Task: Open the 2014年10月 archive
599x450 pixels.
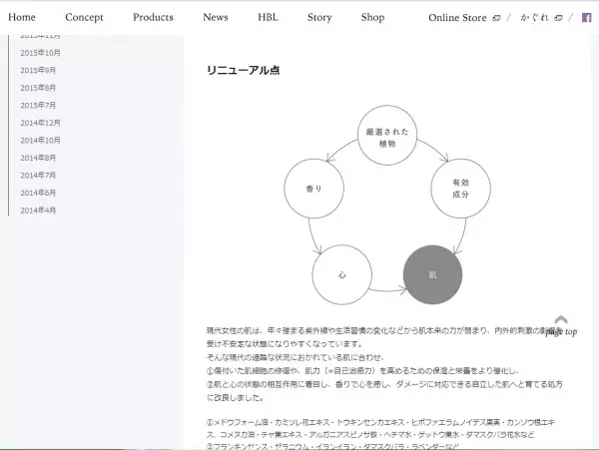Action: pyautogui.click(x=41, y=140)
